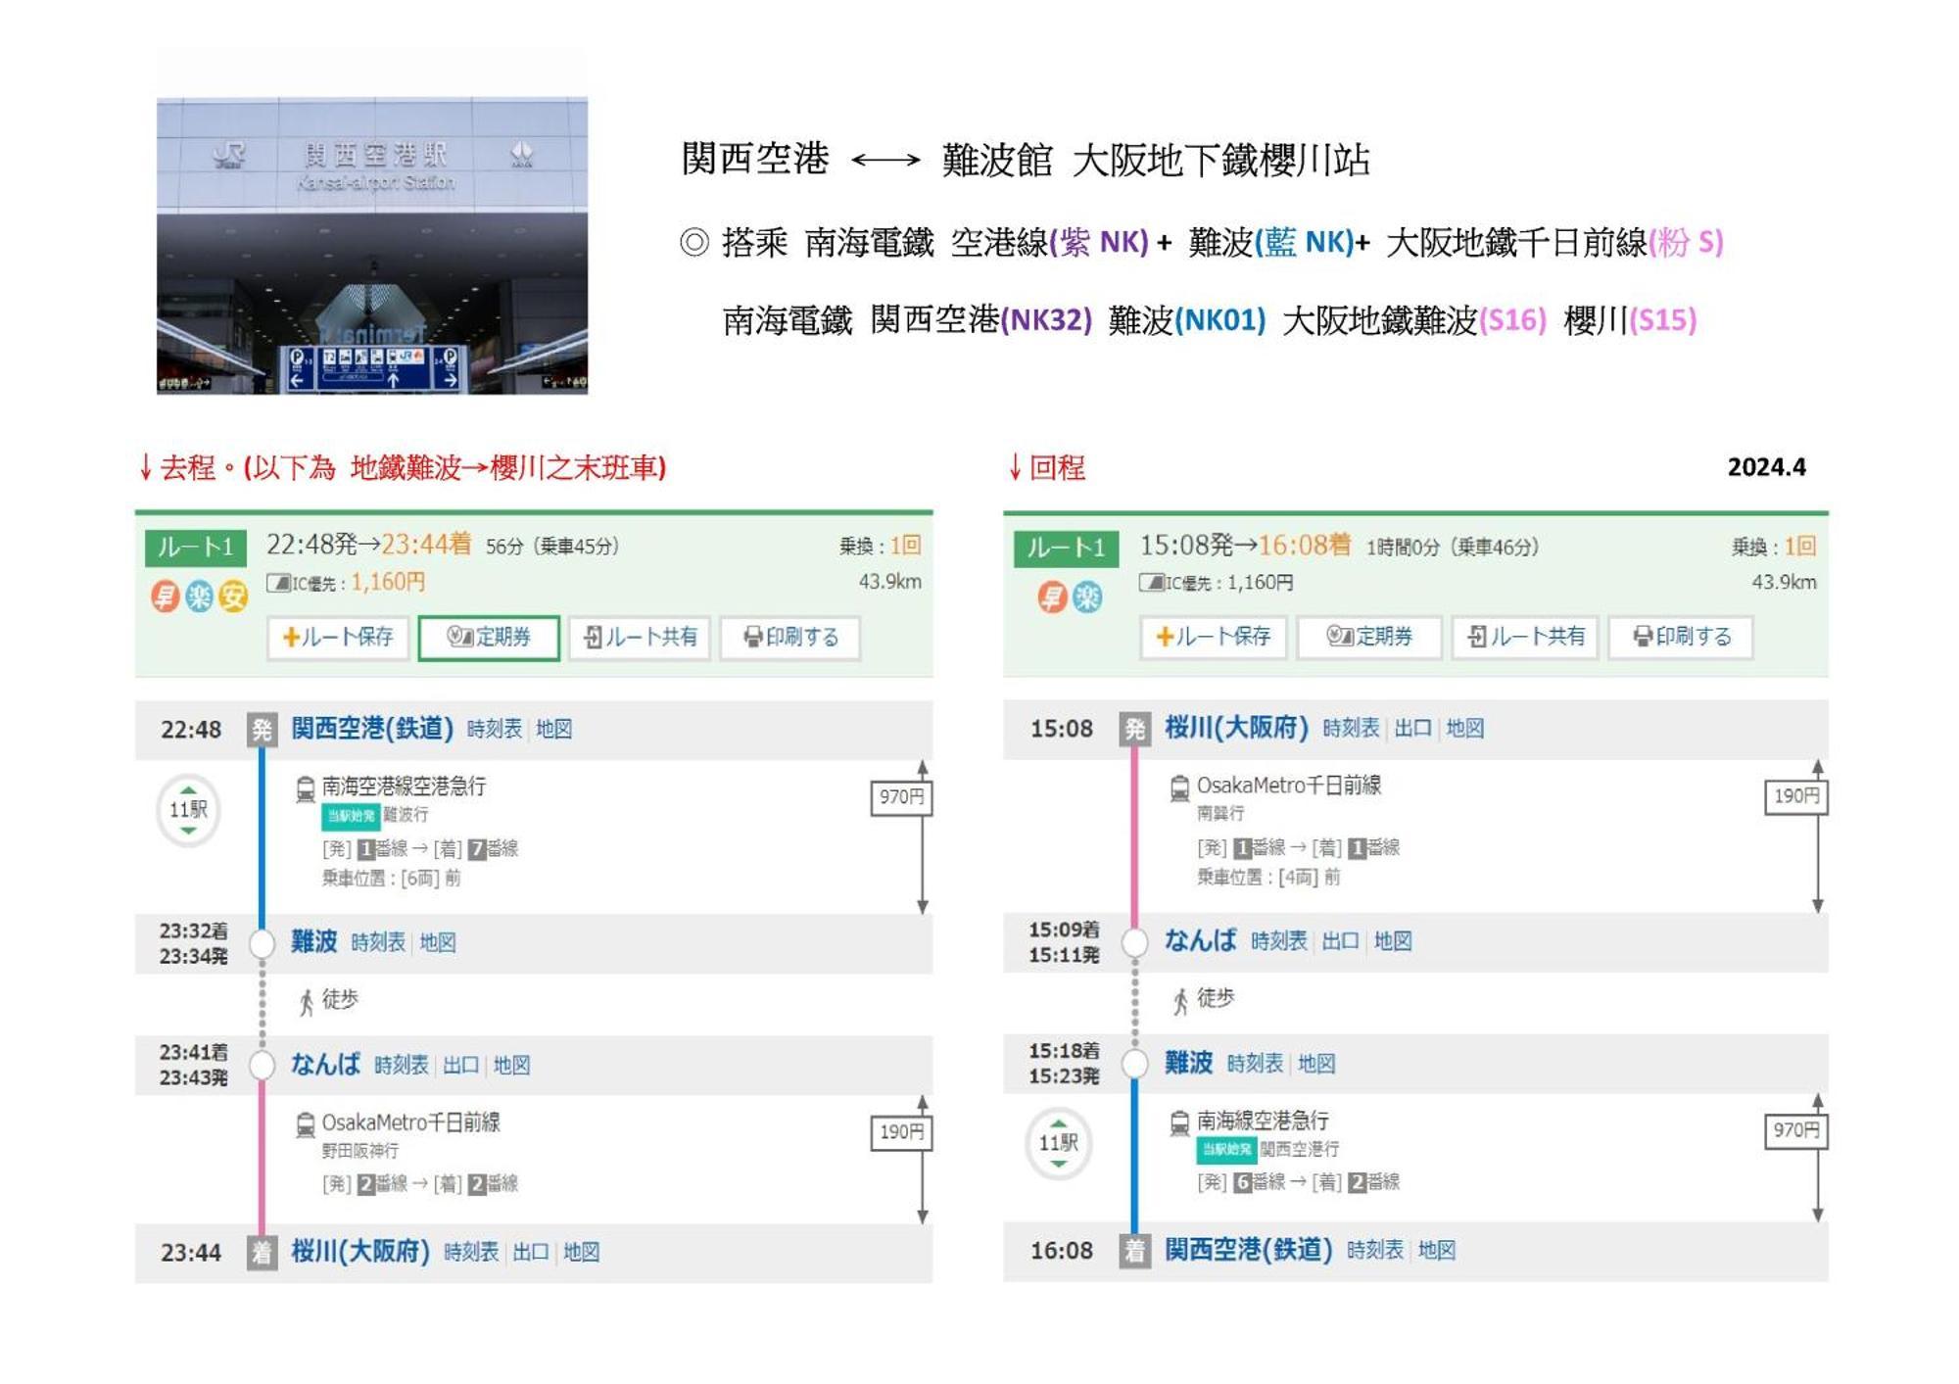Select the outbound ルート1 label
1959x1384 pixels.
point(196,548)
